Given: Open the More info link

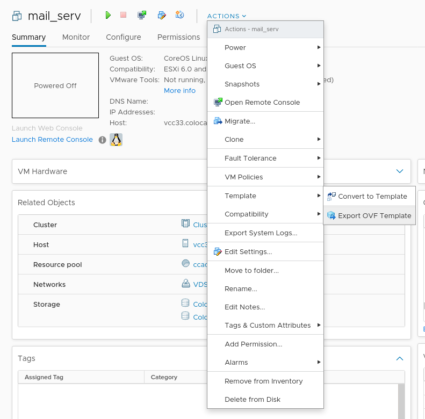Looking at the screenshot, I should [x=179, y=90].
